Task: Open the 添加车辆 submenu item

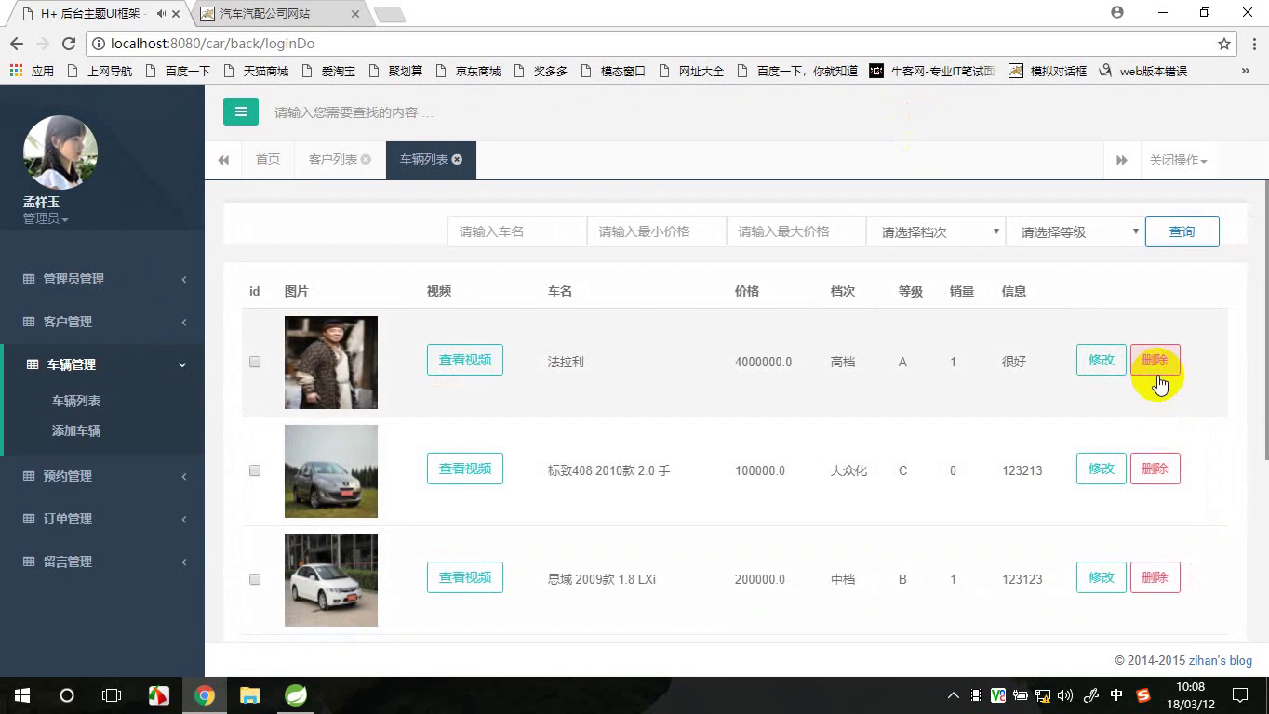Action: 76,430
